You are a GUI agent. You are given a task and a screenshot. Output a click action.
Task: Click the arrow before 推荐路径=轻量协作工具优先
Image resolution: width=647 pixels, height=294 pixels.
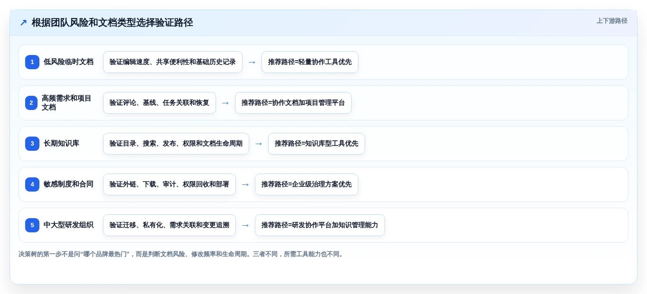[x=252, y=62]
